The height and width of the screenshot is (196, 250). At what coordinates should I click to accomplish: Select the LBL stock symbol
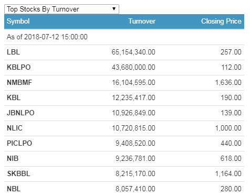pos(13,52)
